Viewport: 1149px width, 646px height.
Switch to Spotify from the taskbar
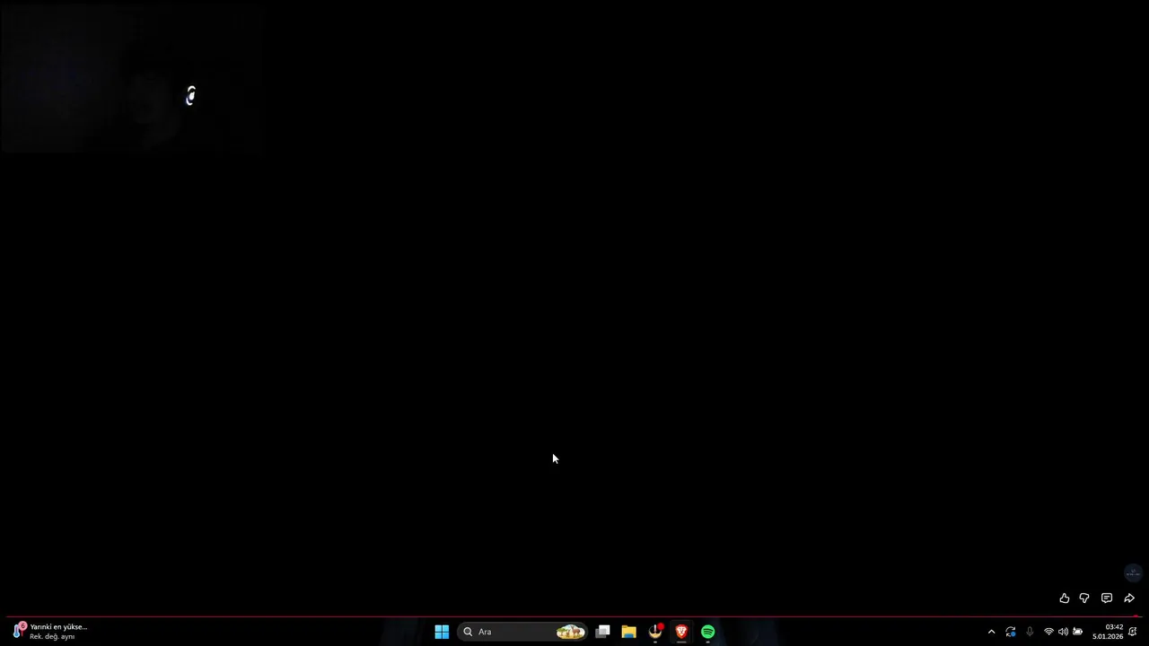point(708,632)
